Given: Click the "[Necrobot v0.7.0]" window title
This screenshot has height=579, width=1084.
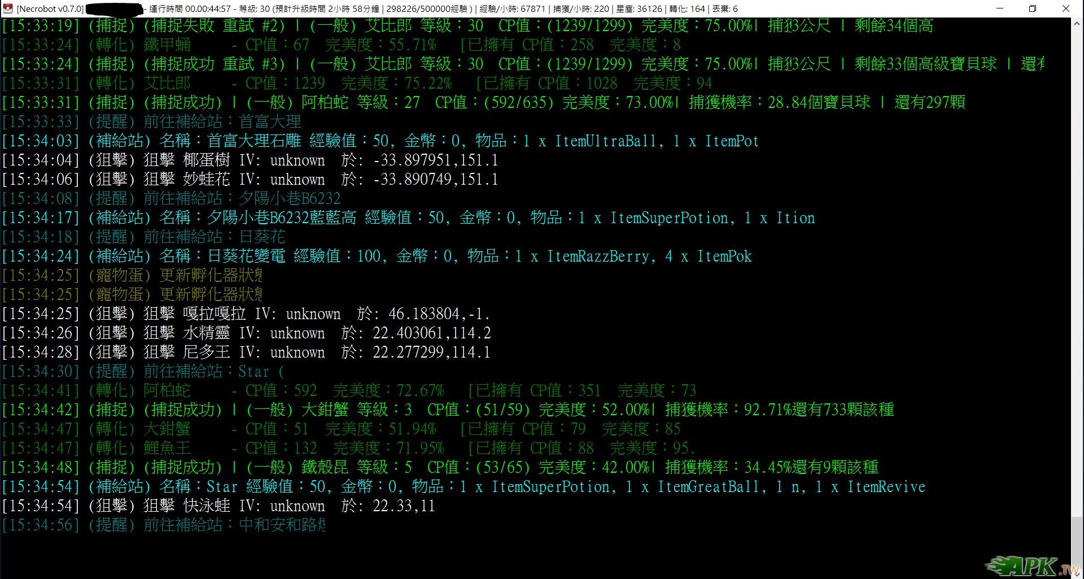Looking at the screenshot, I should click(x=50, y=9).
